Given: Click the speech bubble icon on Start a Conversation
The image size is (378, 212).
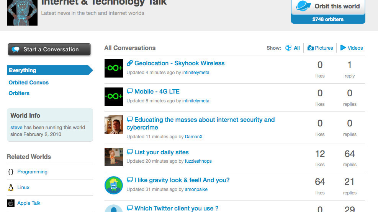Looking at the screenshot, I should 16,50.
